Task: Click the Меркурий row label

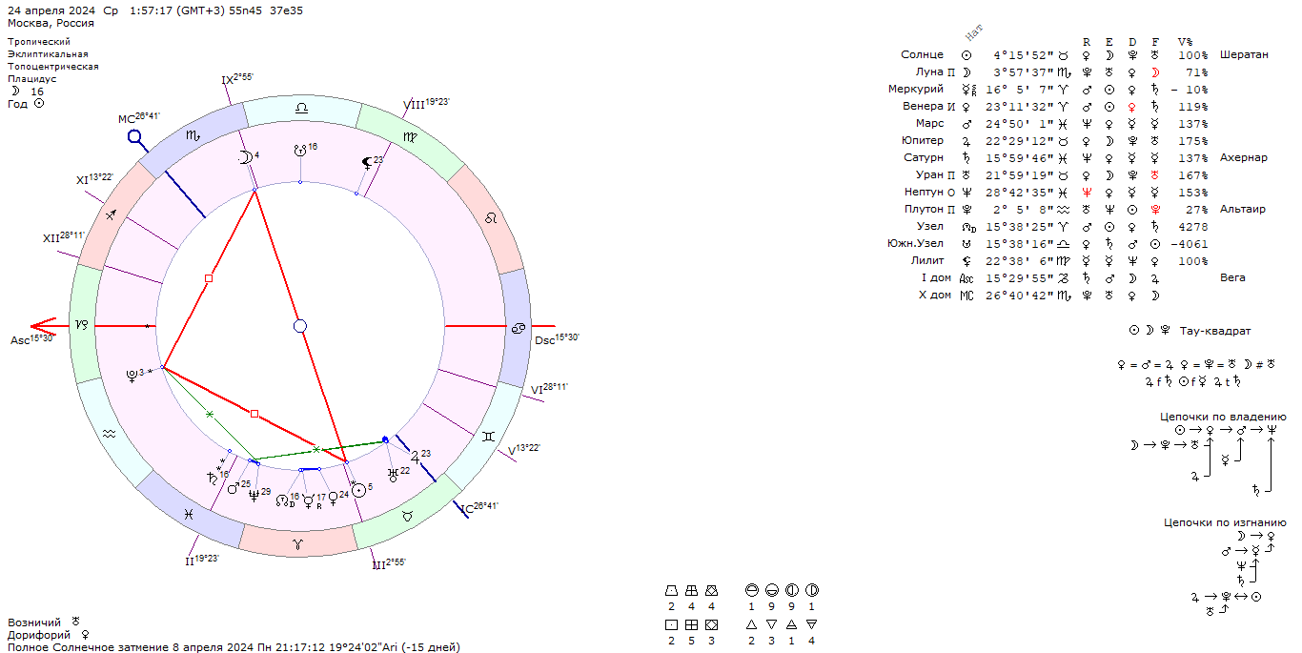Action: 916,89
